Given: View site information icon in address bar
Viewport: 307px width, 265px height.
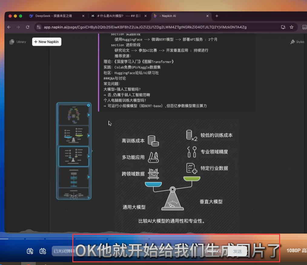Looking at the screenshot, I should (x=39, y=27).
